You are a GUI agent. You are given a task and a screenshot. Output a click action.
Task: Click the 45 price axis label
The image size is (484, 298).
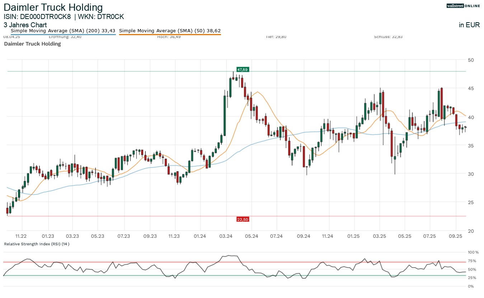coord(471,88)
